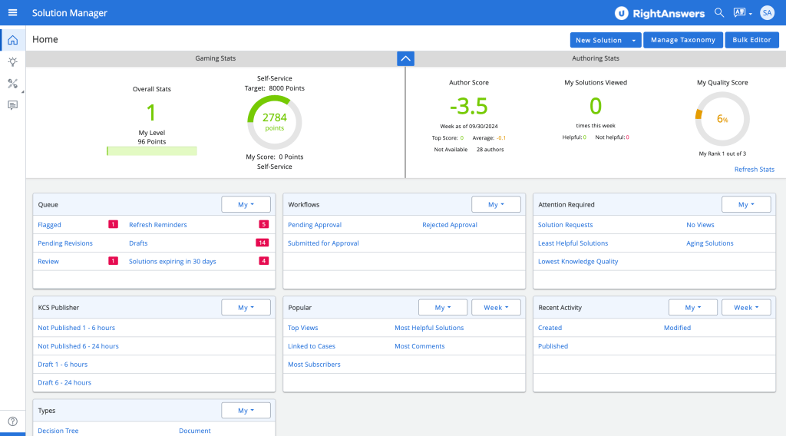This screenshot has height=436, width=786.
Task: Open the KCS Publisher My dropdown
Action: tap(246, 307)
